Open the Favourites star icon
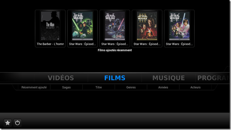The image size is (231, 130). 8,122
